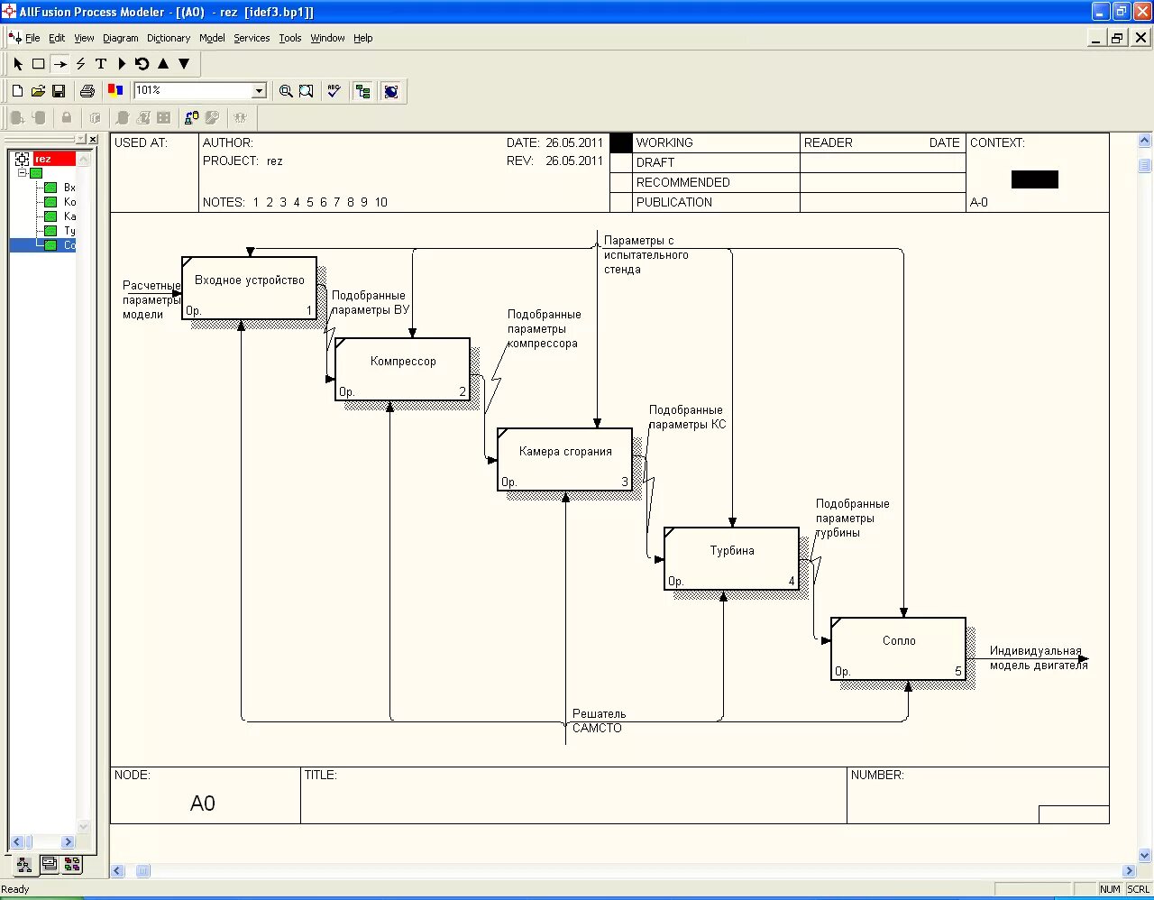Open the zoom percentage dropdown
Image resolution: width=1154 pixels, height=900 pixels.
[259, 91]
